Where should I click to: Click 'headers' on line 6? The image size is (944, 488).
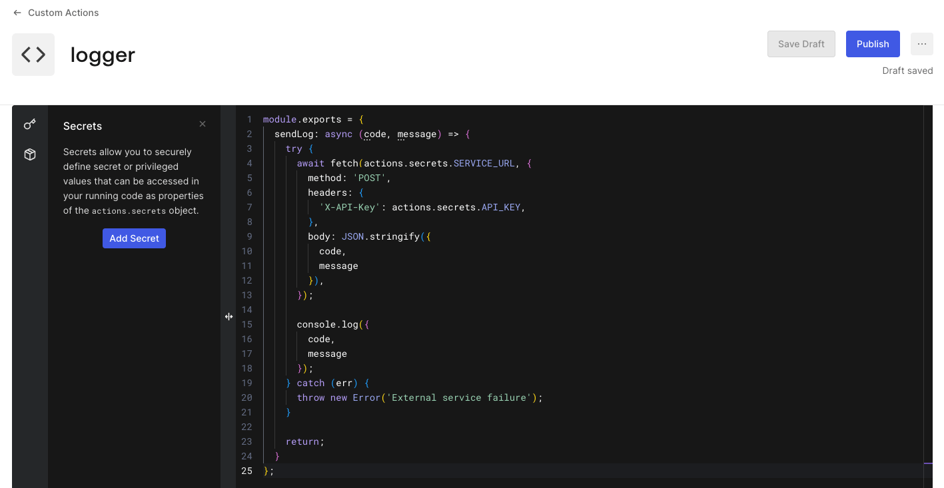click(x=327, y=193)
